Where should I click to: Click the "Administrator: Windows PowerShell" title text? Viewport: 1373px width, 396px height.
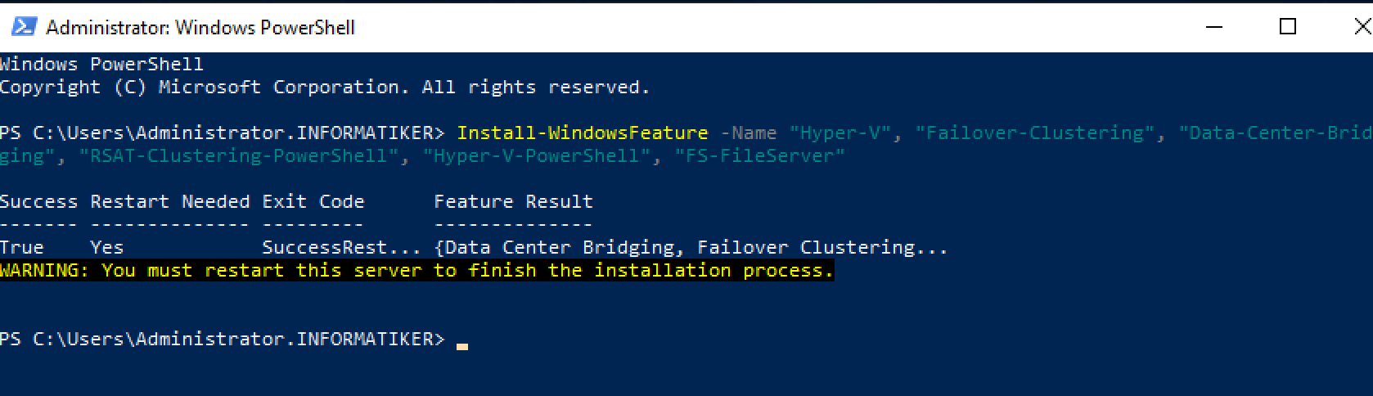click(x=200, y=28)
